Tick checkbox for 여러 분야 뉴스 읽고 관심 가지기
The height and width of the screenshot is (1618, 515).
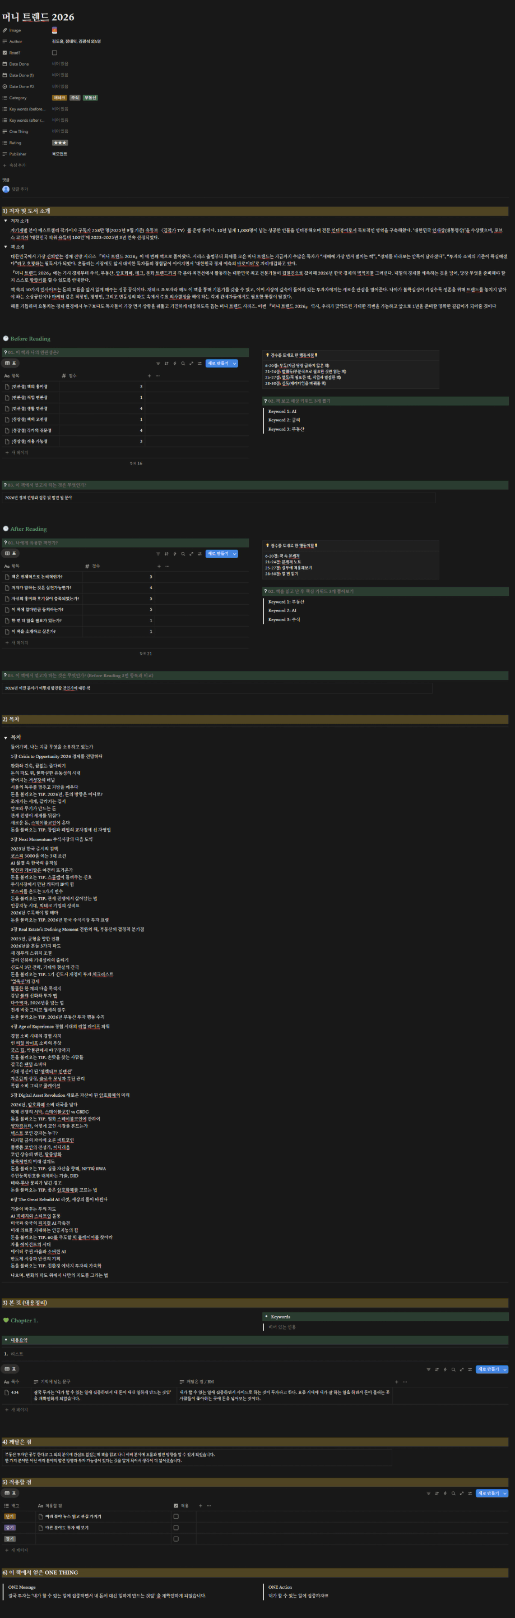[175, 1516]
